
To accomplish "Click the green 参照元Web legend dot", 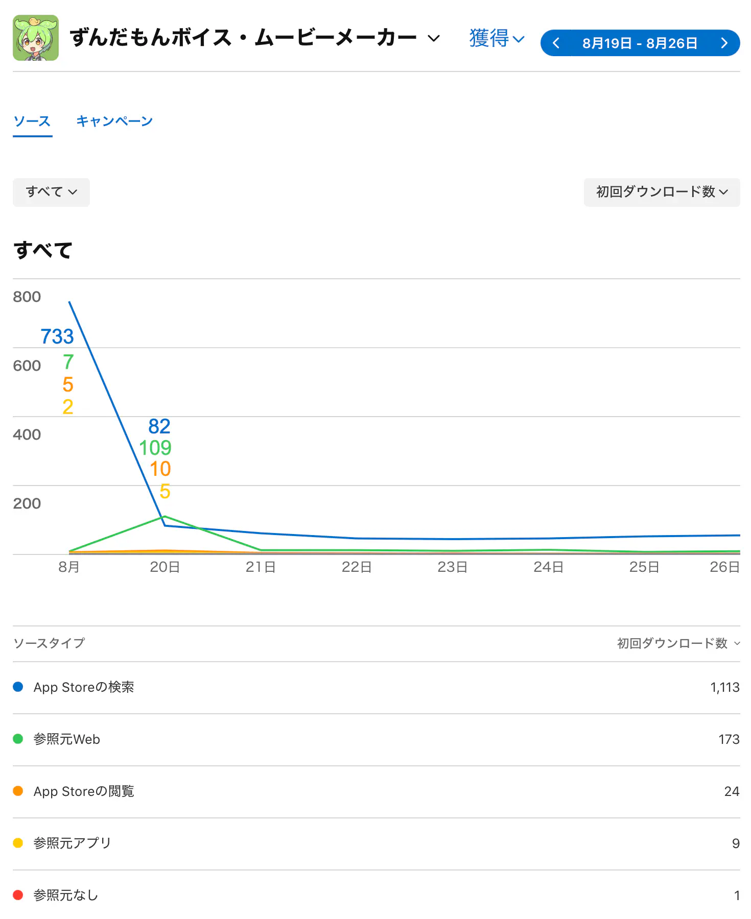I will click(x=18, y=739).
